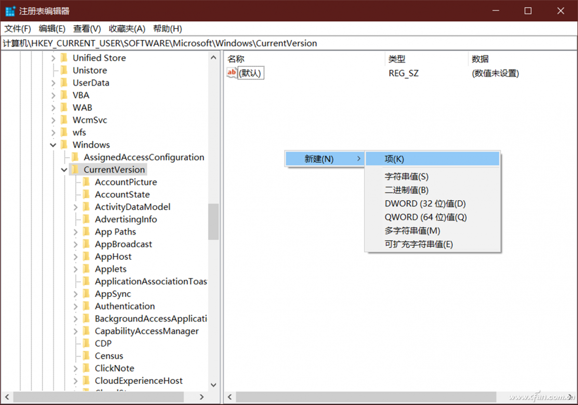578x405 pixels.
Task: Select DWORD (32 位)值(D)
Action: click(x=433, y=204)
